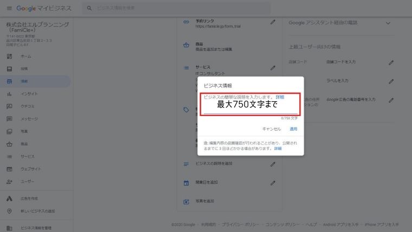Click the tag icon left of the dialog
The width and height of the screenshot is (412, 232).
pyautogui.click(x=186, y=110)
